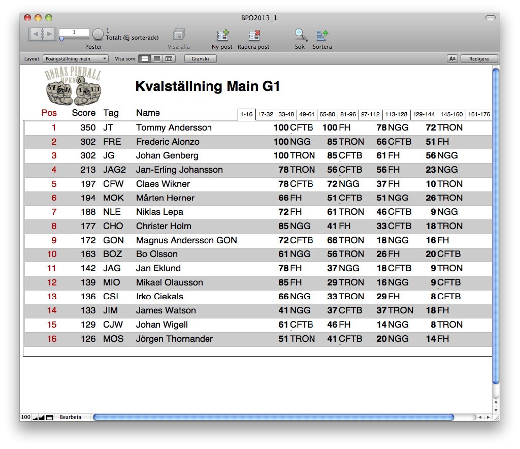Select the 81-96 tab
Screen dimensions: 520x449
tap(348, 114)
